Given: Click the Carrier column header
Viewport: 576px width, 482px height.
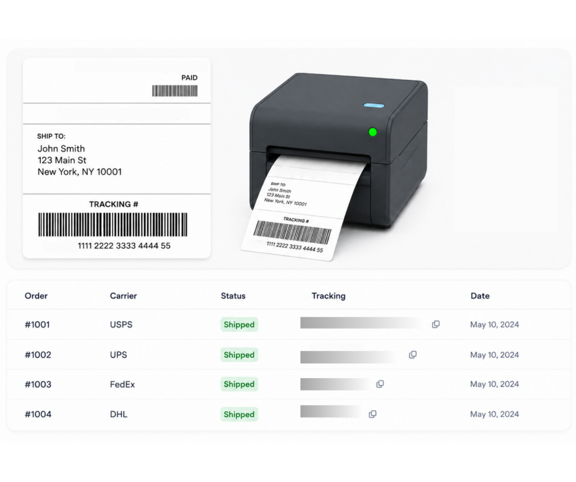Looking at the screenshot, I should [x=123, y=296].
